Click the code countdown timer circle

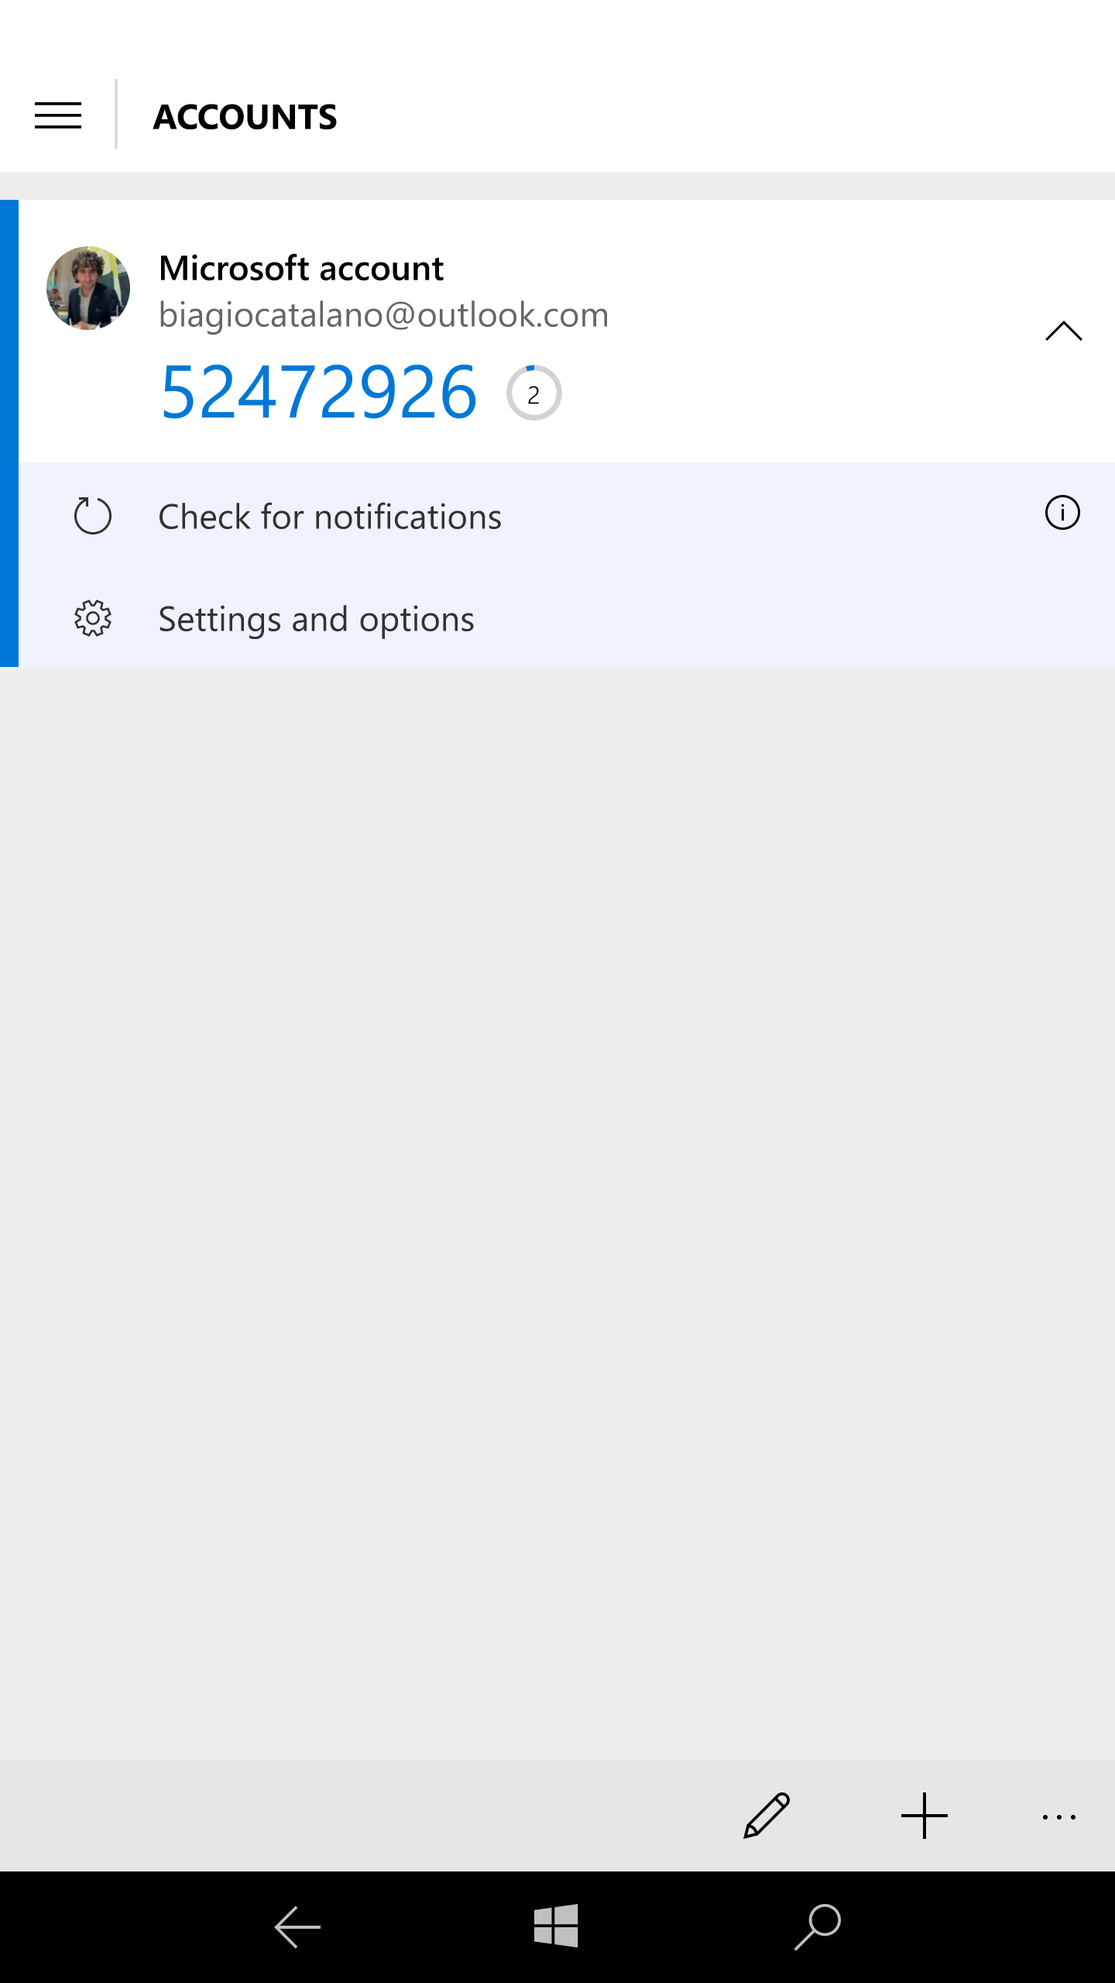(x=533, y=393)
